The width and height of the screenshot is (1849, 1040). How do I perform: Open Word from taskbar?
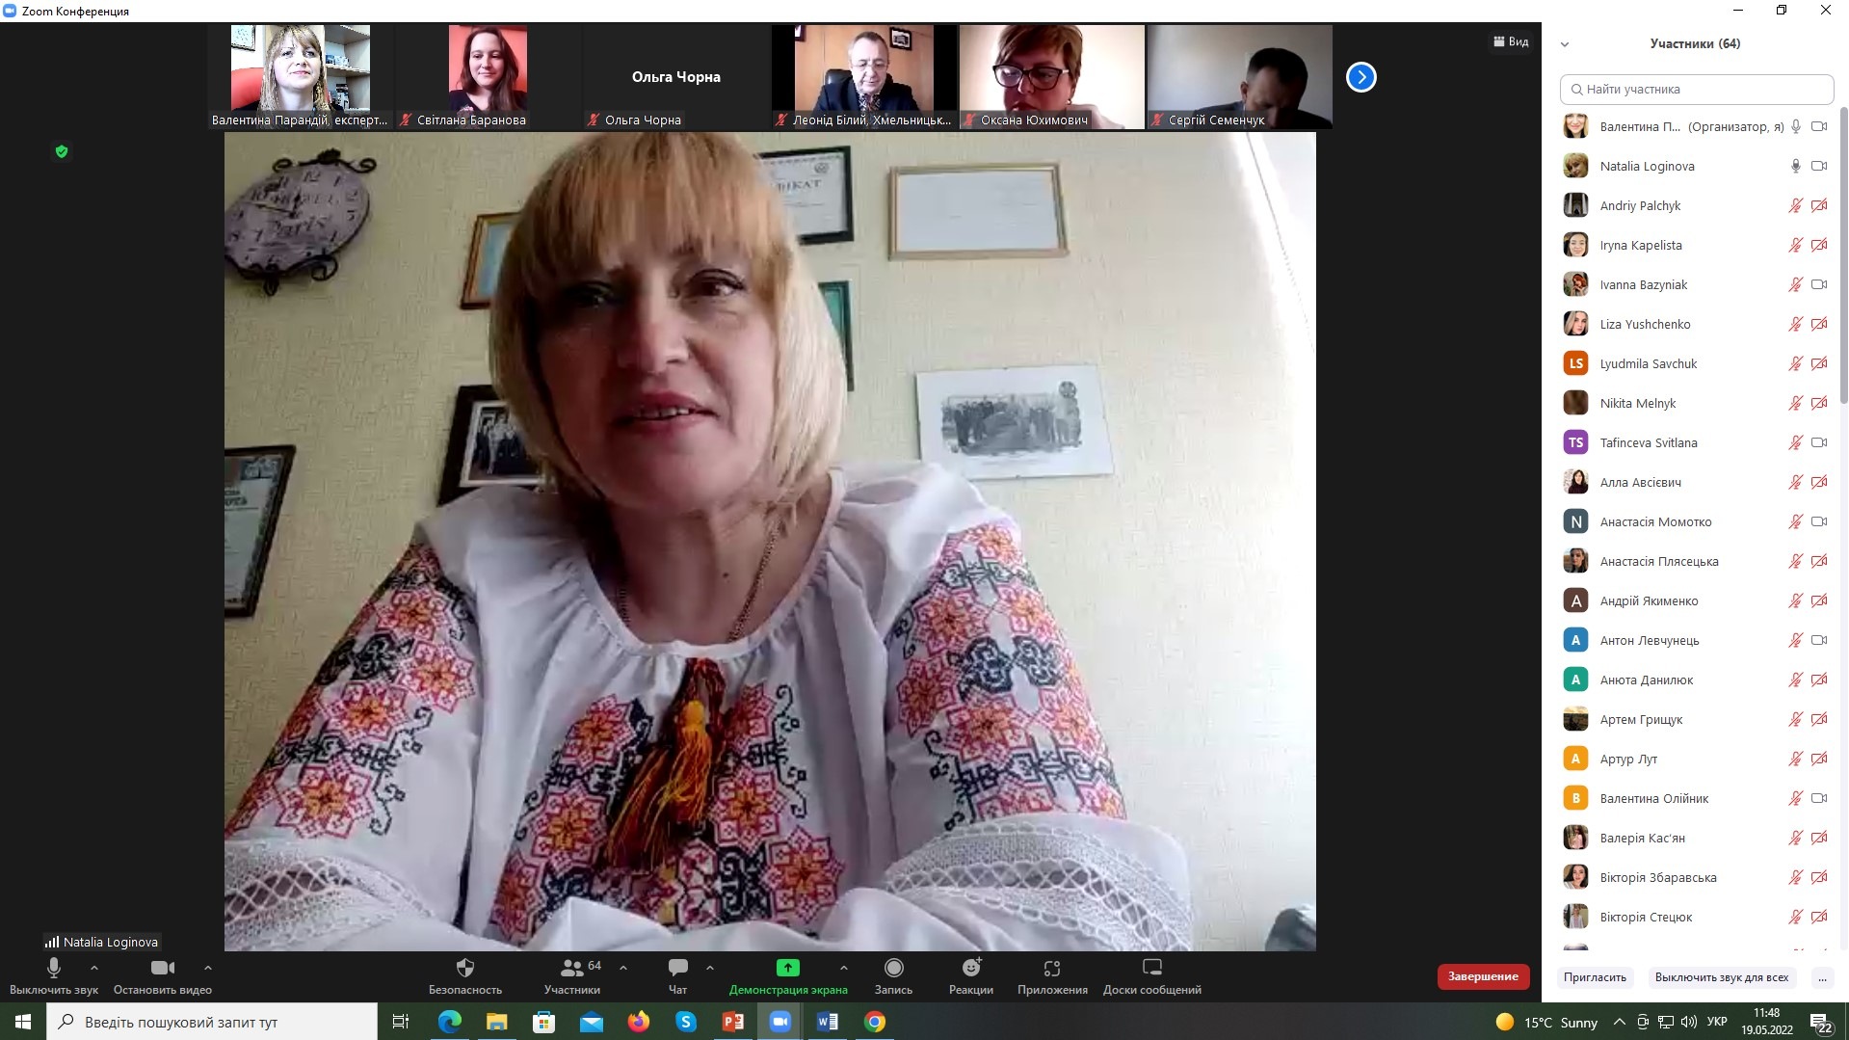coord(828,1022)
